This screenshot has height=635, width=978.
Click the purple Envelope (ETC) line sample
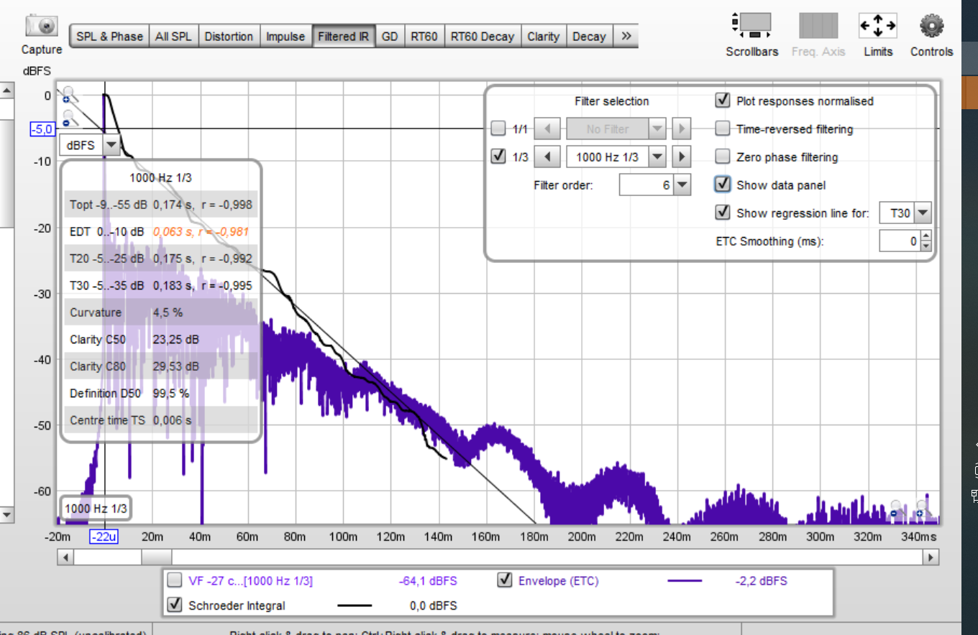point(685,580)
